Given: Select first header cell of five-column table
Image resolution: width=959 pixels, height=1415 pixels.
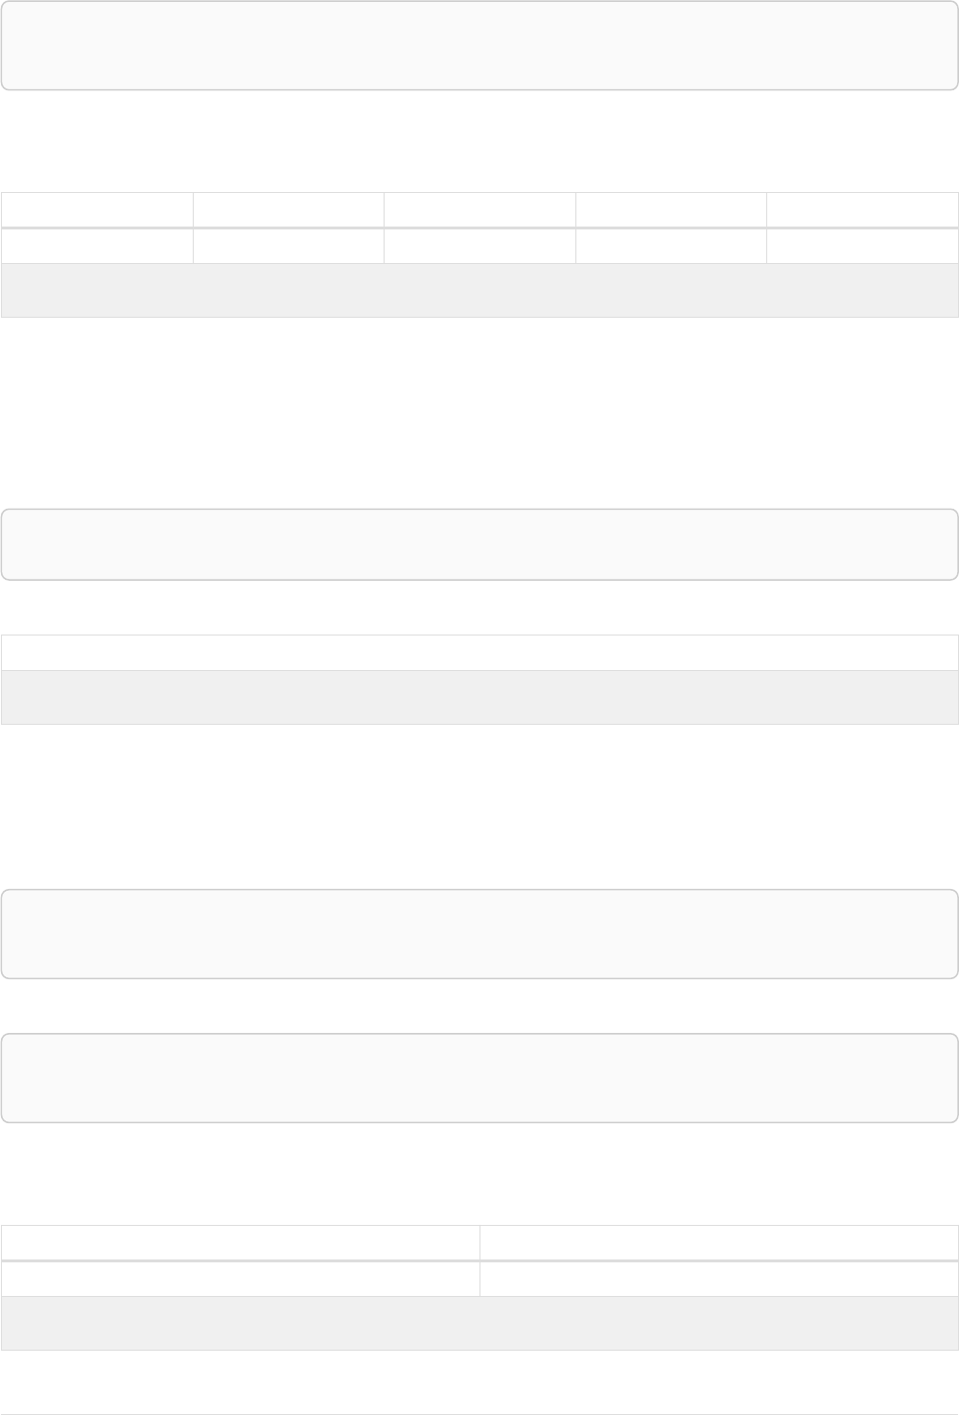Looking at the screenshot, I should click(97, 210).
